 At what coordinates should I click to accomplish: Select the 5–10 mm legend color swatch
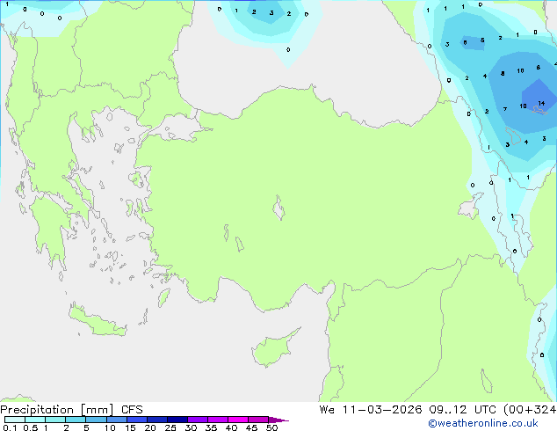point(96,420)
